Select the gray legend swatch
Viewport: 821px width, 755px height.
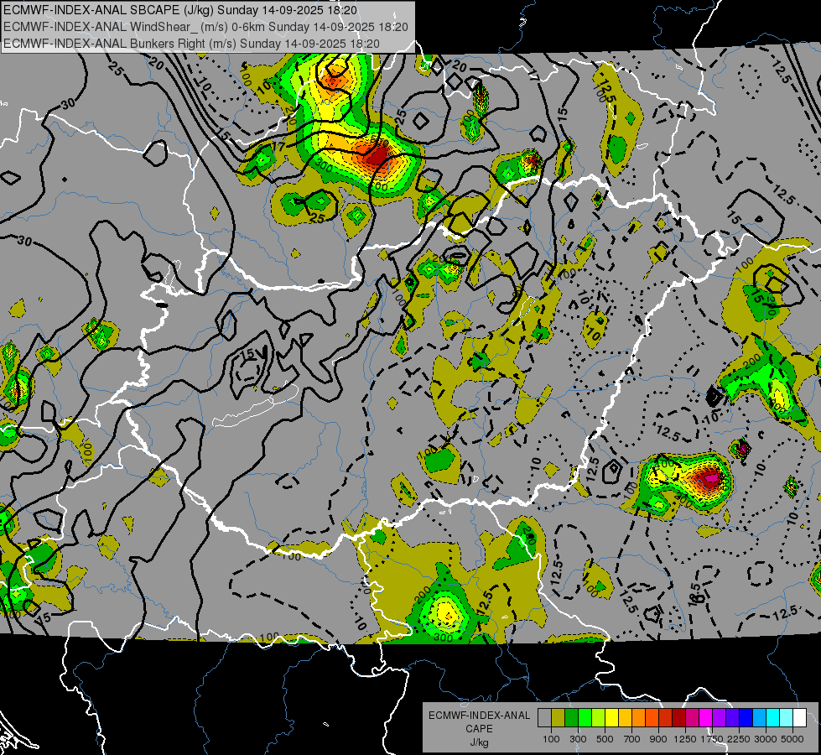coord(544,717)
